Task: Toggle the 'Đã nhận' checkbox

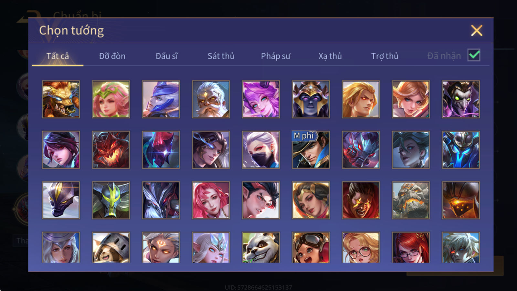Action: [x=474, y=55]
